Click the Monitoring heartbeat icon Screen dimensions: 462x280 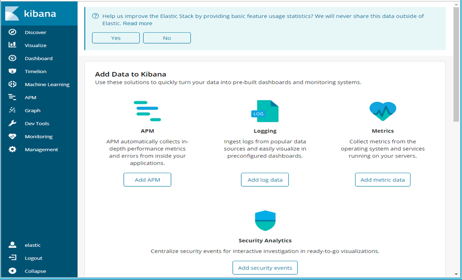tap(12, 136)
